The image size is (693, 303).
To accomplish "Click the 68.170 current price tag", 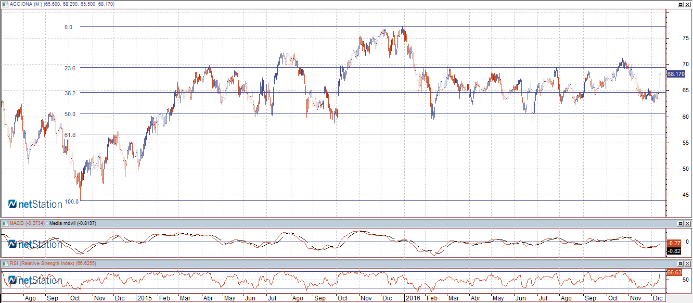I will click(x=676, y=74).
